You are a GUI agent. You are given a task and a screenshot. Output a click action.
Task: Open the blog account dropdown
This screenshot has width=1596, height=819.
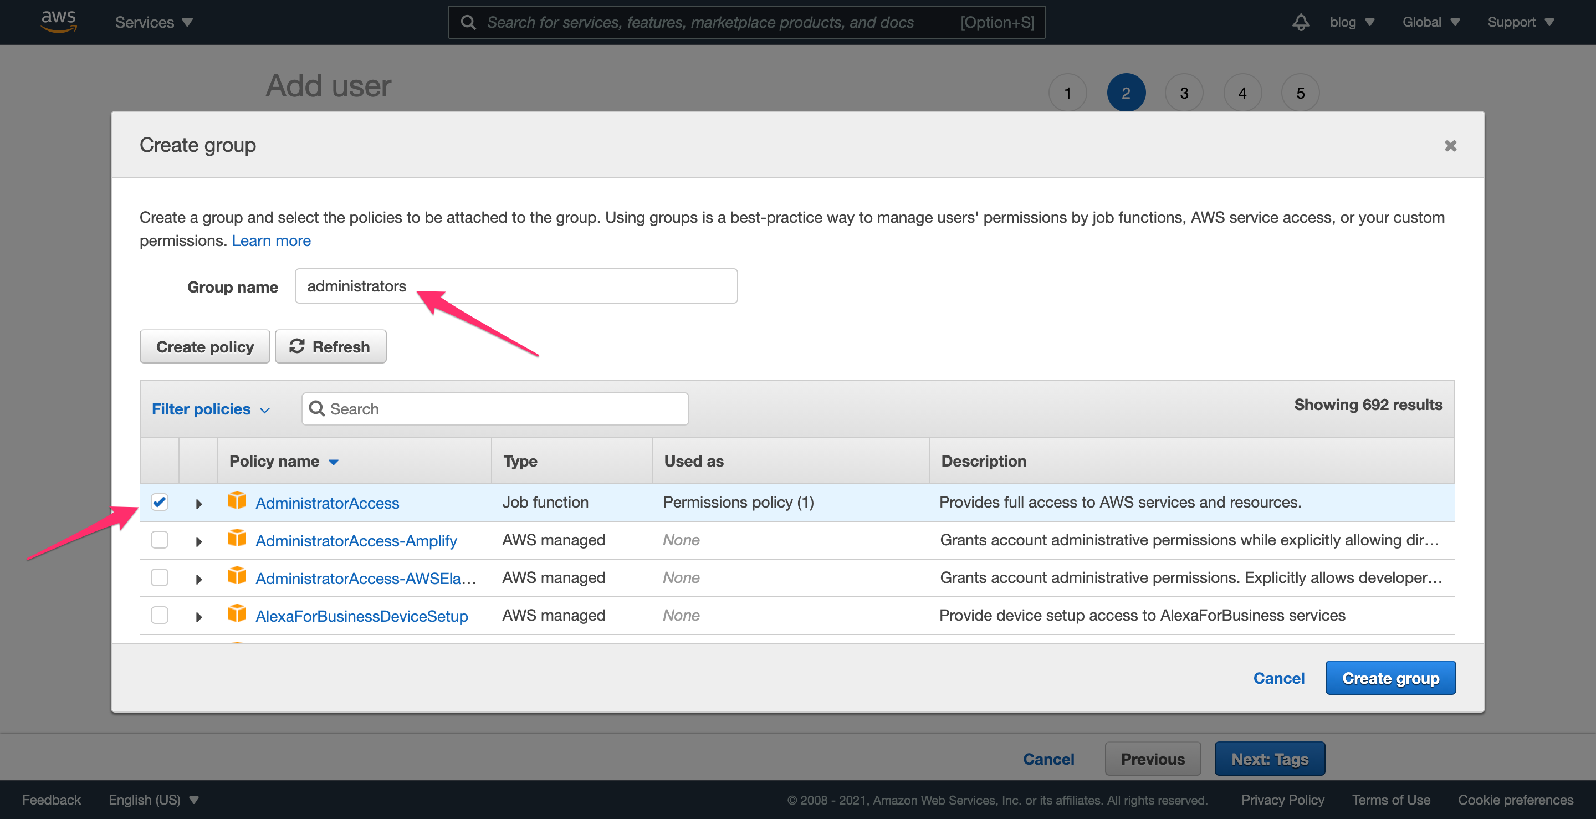(x=1352, y=22)
